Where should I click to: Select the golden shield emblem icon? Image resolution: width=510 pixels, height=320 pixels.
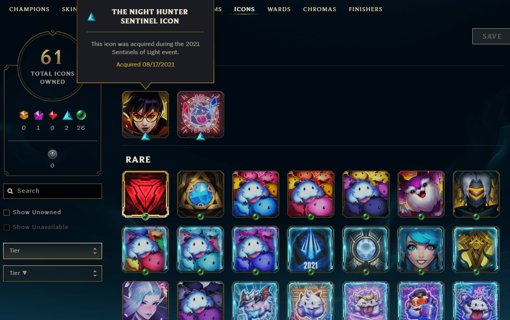tap(476, 249)
